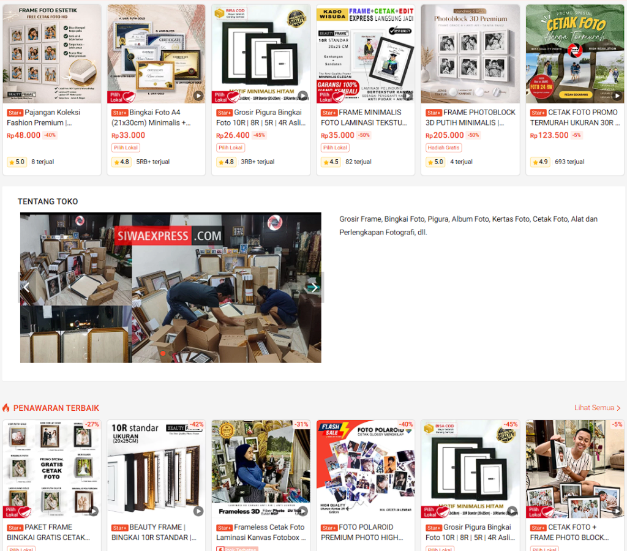Show next store photo in carousel
Screen dimensions: 627x551
pos(315,288)
